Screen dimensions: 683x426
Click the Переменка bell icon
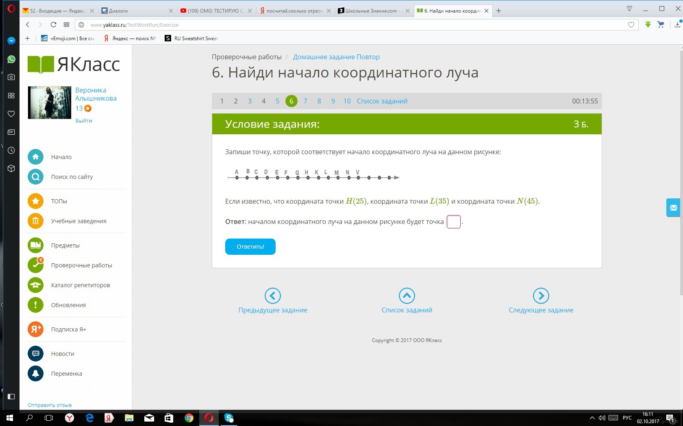pyautogui.click(x=36, y=373)
